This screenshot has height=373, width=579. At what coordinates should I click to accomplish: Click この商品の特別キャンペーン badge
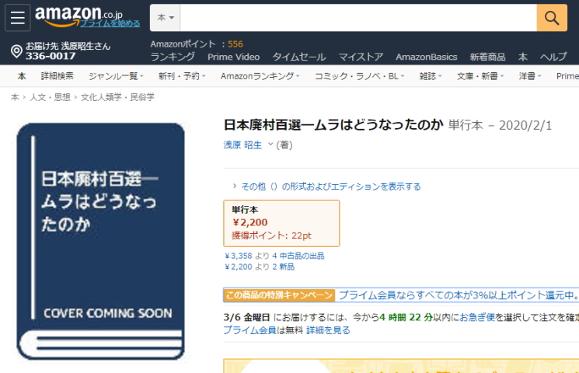(279, 295)
